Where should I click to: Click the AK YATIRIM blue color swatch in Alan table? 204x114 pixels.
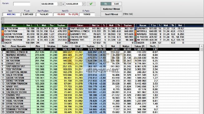coord(2,28)
